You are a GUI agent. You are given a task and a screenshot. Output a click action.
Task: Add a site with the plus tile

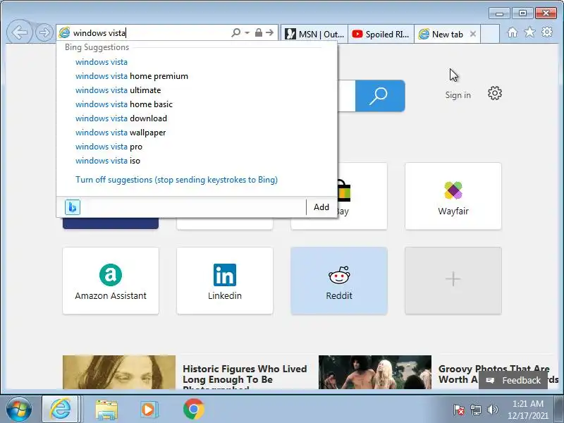click(453, 281)
